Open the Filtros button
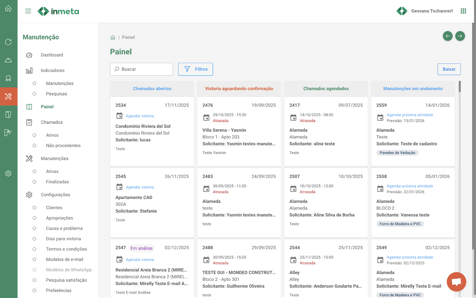 [x=195, y=69]
